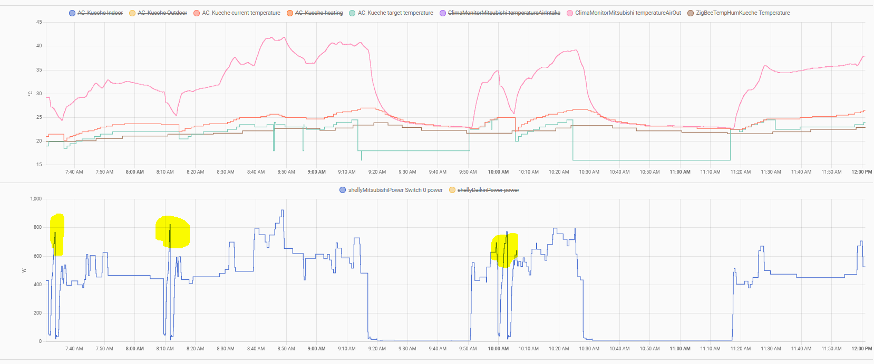This screenshot has height=364, width=874.
Task: Hide the AC_Kueche target temperature series
Action: pos(395,13)
